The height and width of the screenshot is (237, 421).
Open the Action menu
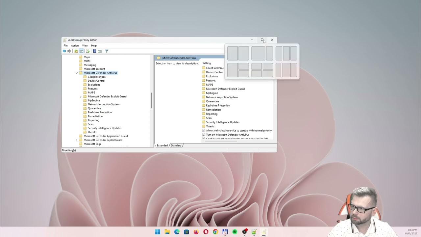coord(75,45)
